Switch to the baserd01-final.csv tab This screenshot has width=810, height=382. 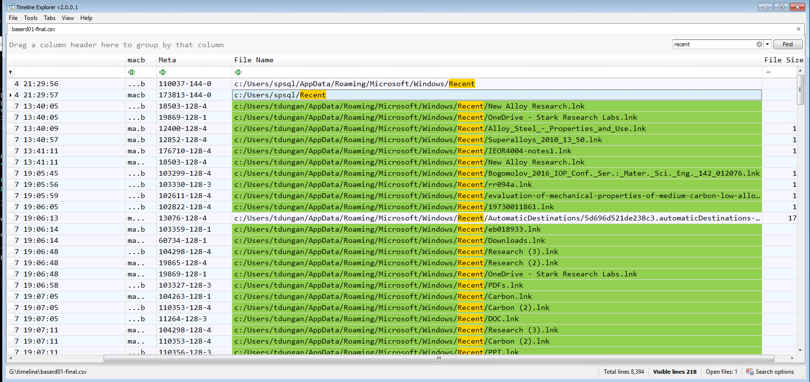tap(34, 29)
